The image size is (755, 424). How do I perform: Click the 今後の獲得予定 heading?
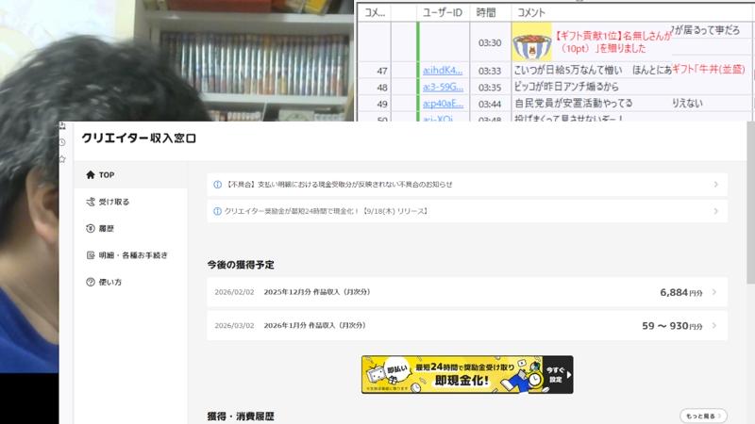tap(241, 265)
